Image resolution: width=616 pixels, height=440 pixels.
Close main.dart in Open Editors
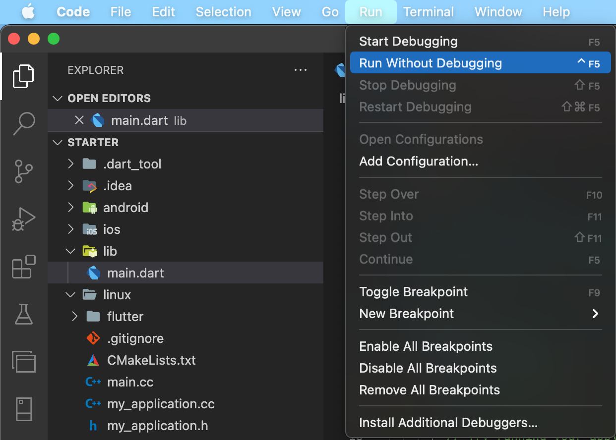79,120
